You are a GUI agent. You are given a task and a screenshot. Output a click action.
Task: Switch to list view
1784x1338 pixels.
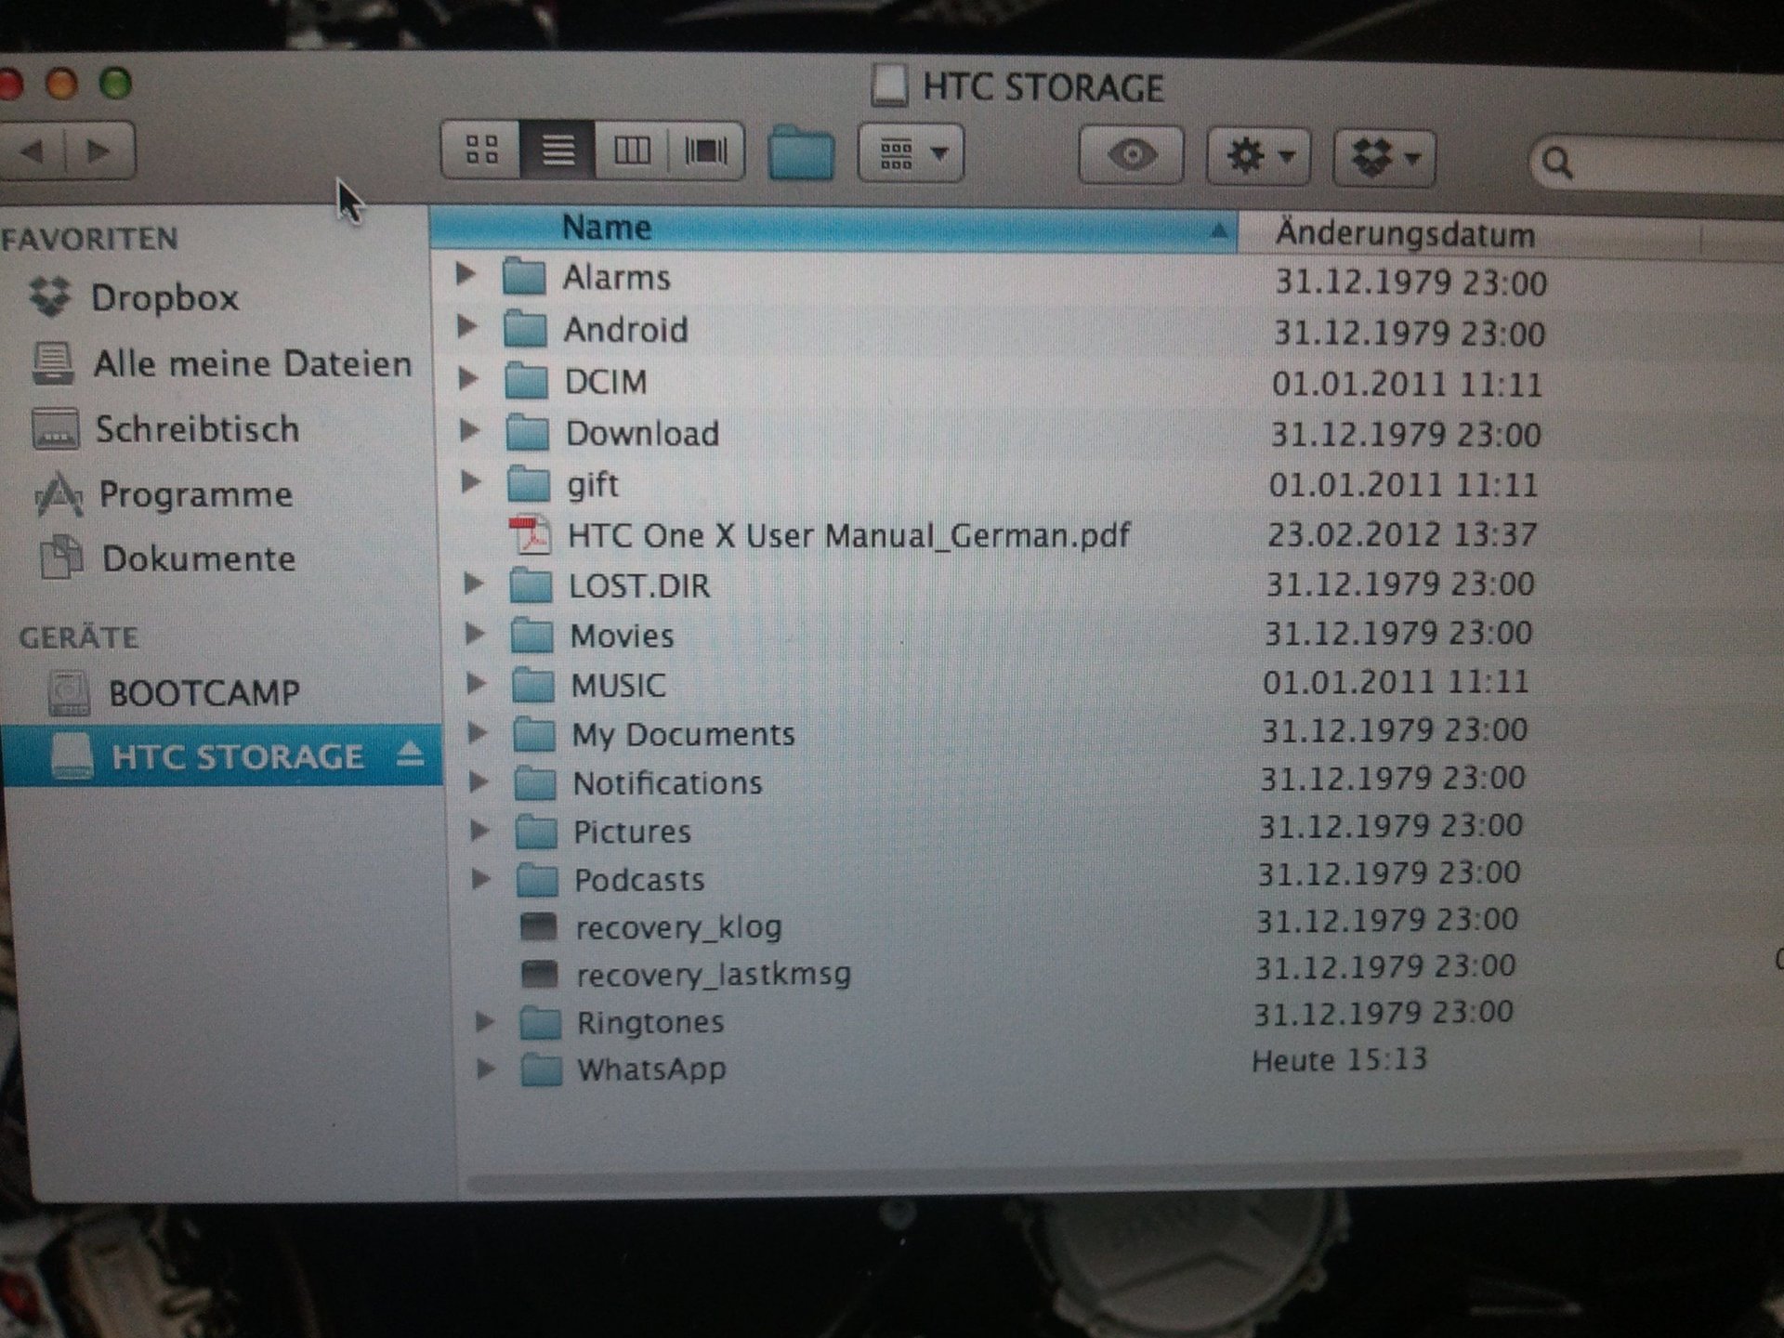pyautogui.click(x=557, y=150)
